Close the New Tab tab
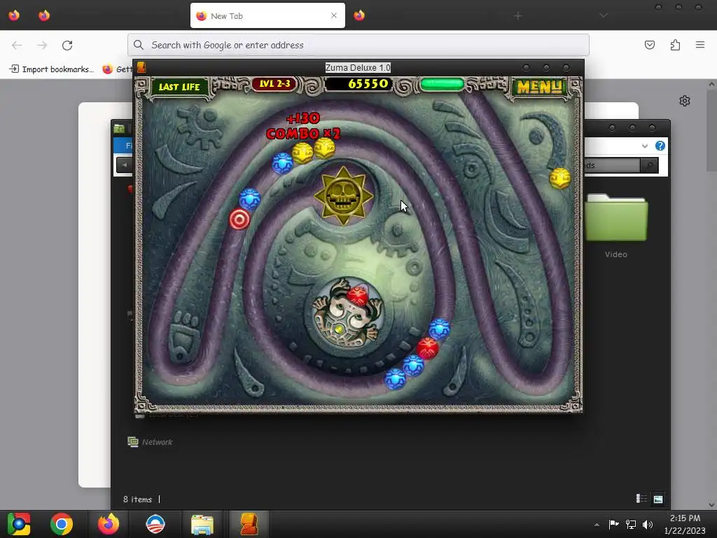 pyautogui.click(x=334, y=15)
